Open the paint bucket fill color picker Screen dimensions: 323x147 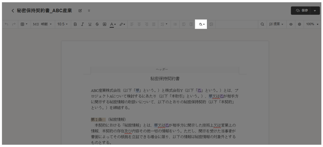202,24
